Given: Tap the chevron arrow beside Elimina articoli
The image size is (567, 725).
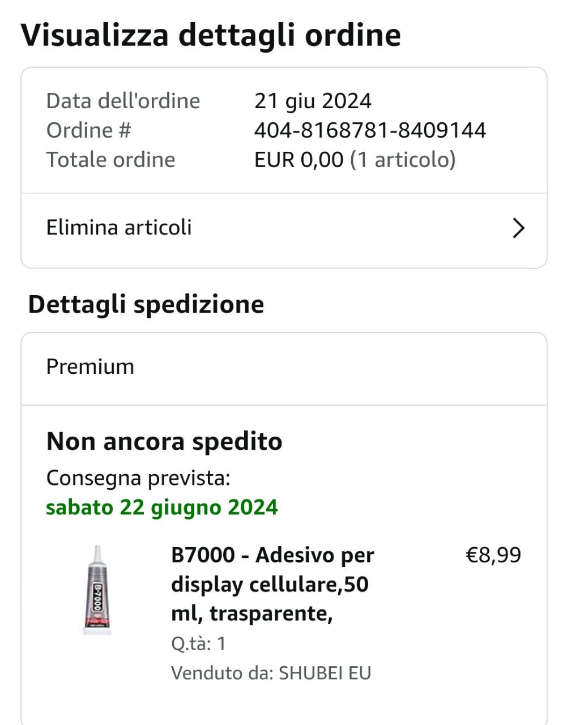Looking at the screenshot, I should pyautogui.click(x=518, y=228).
